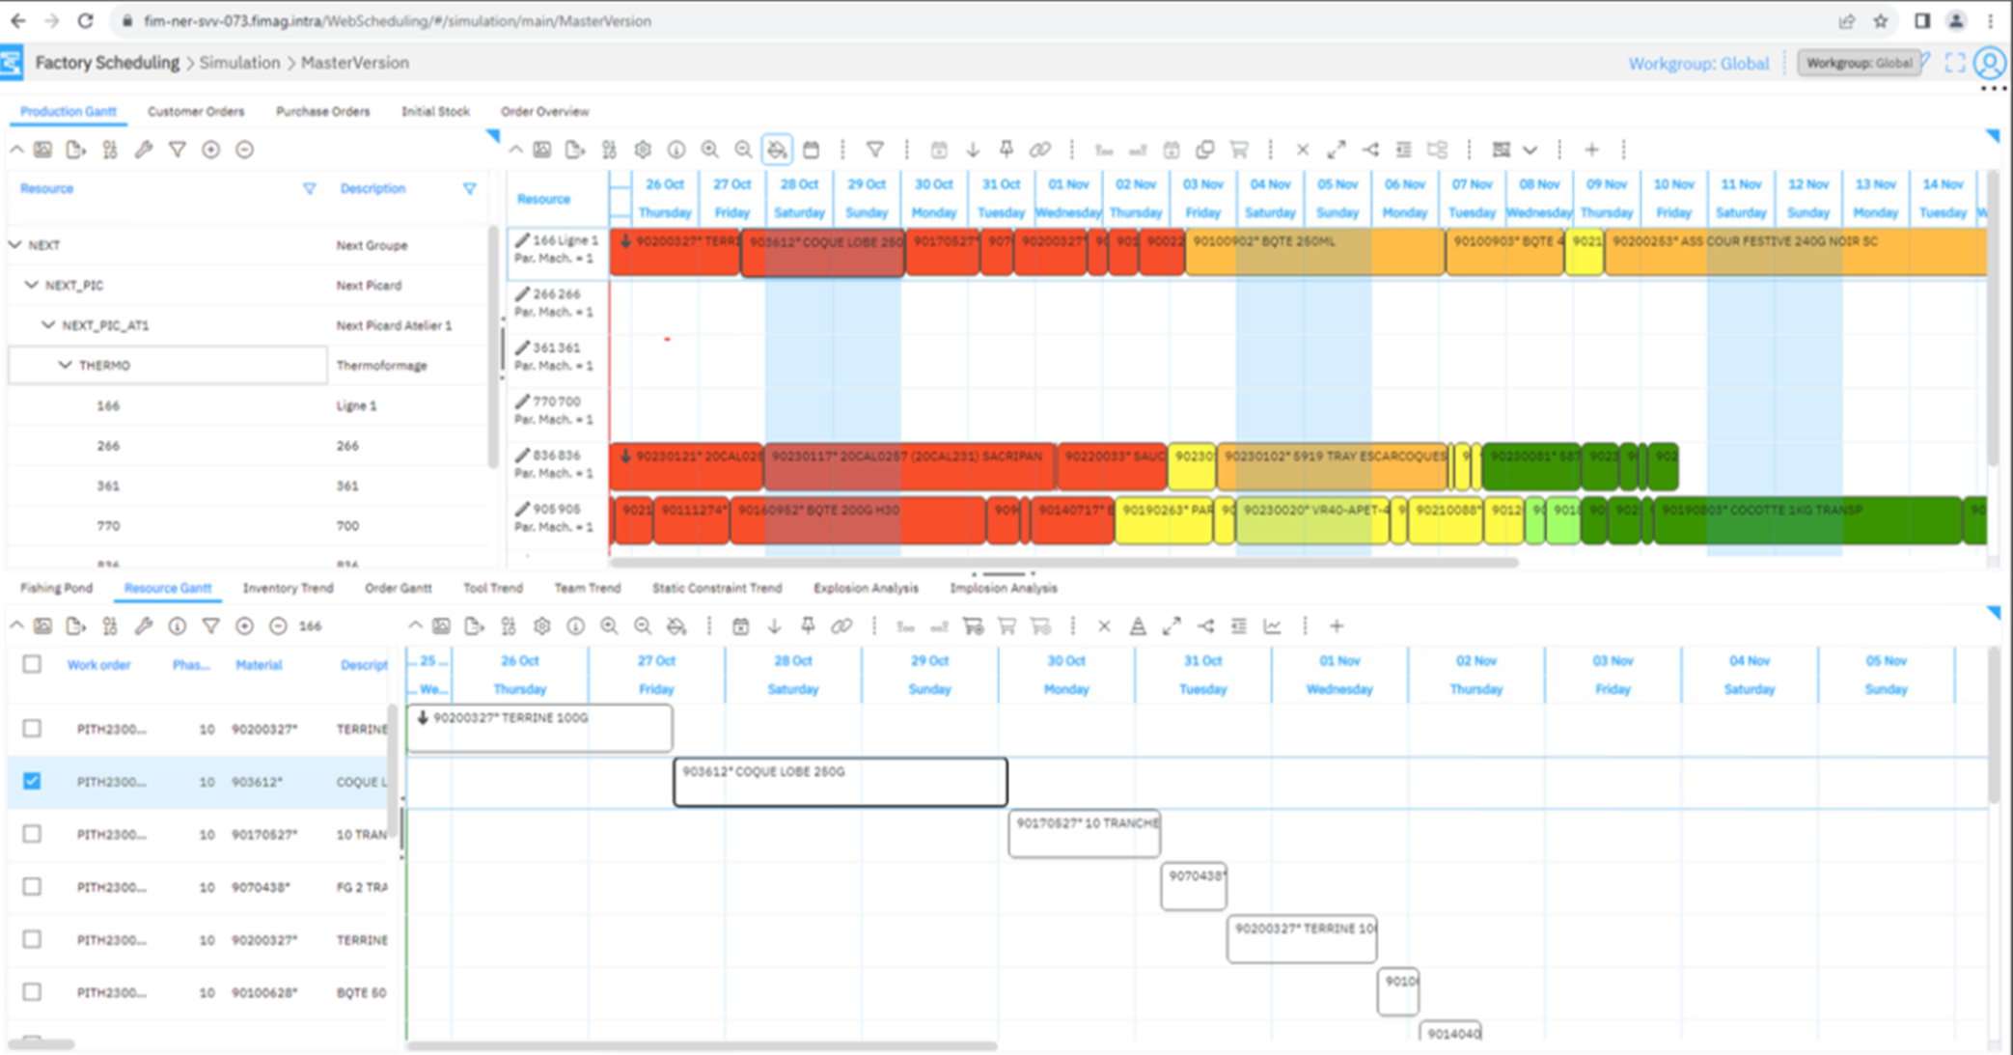Screen dimensions: 2013x1055
Task: Click the filter funnel in the top Gantt toolbar
Action: point(874,150)
